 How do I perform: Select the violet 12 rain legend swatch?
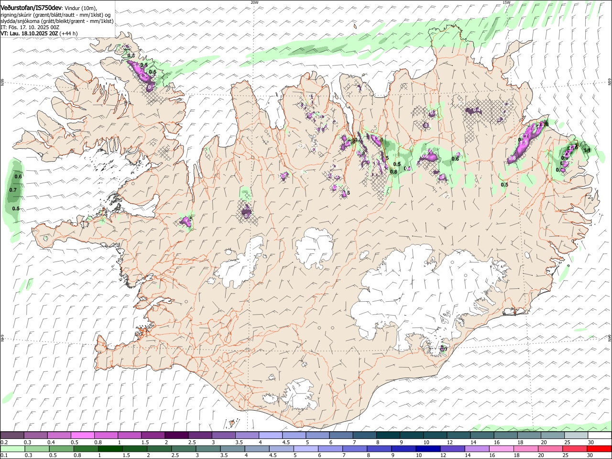coord(452,448)
